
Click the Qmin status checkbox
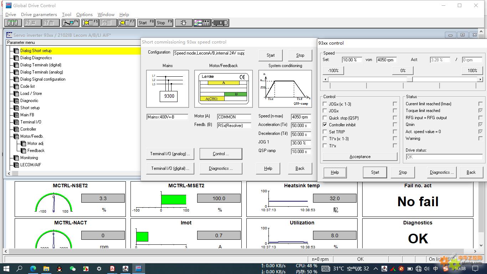pyautogui.click(x=481, y=125)
